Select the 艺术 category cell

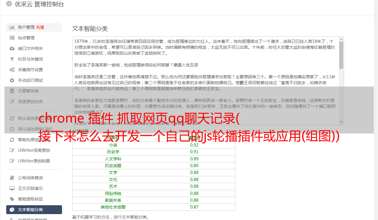pos(113,186)
